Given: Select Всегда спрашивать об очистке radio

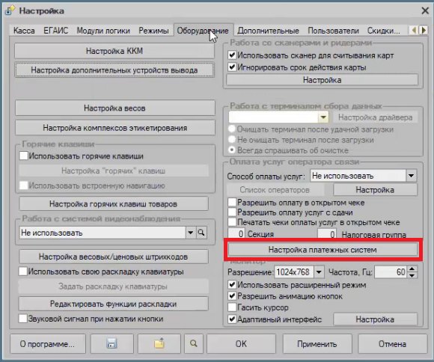Looking at the screenshot, I should [232, 150].
